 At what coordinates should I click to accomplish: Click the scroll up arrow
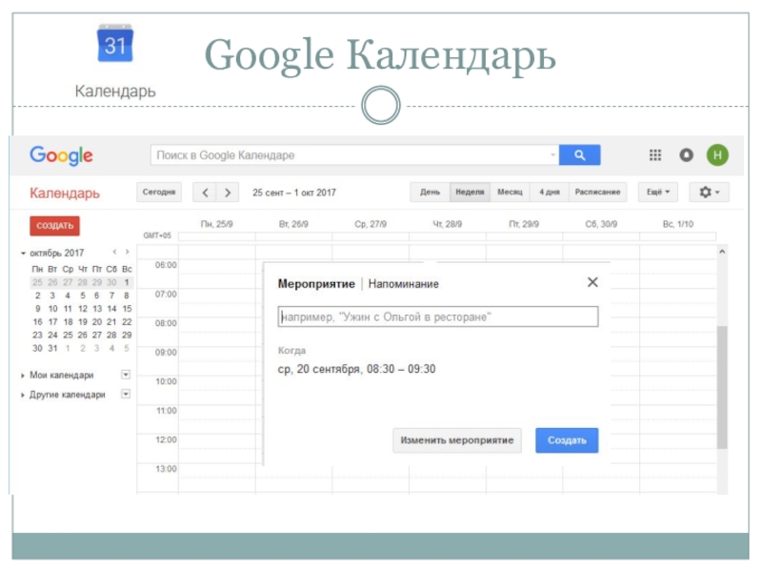[x=722, y=252]
